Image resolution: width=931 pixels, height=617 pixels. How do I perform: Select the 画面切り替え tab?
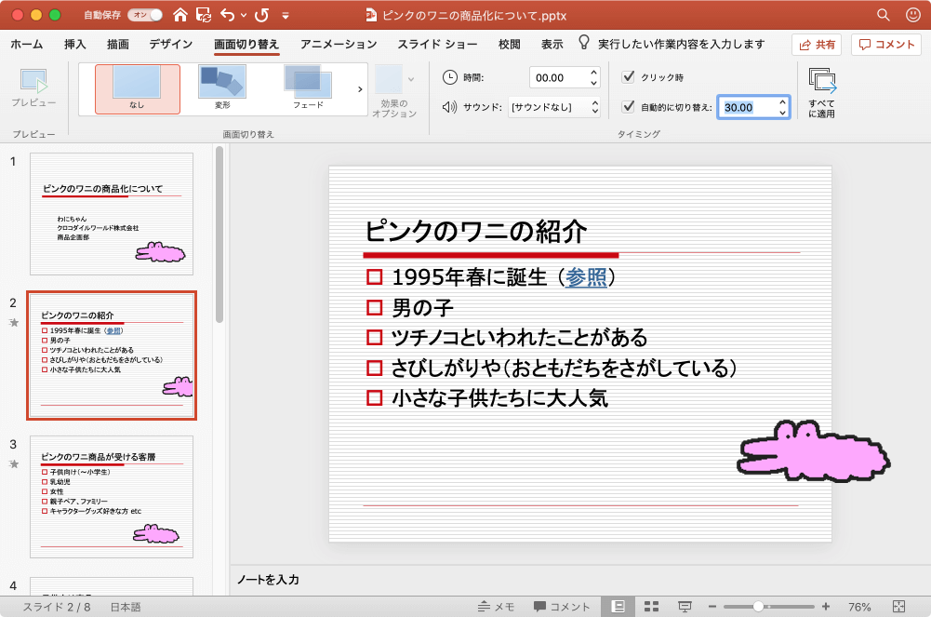coord(246,44)
